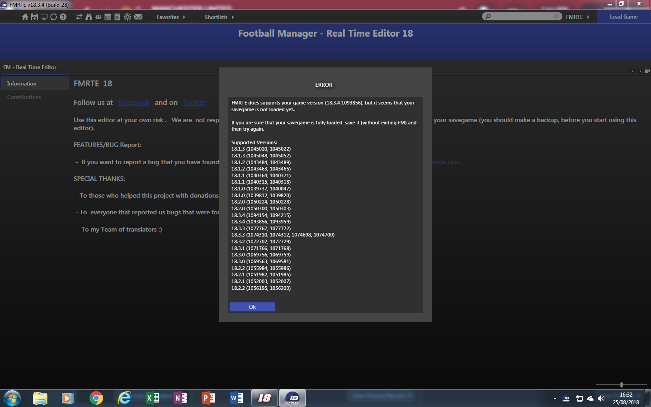Show hidden system tray icons arrow
Screen dimensions: 651x407
click(555, 398)
